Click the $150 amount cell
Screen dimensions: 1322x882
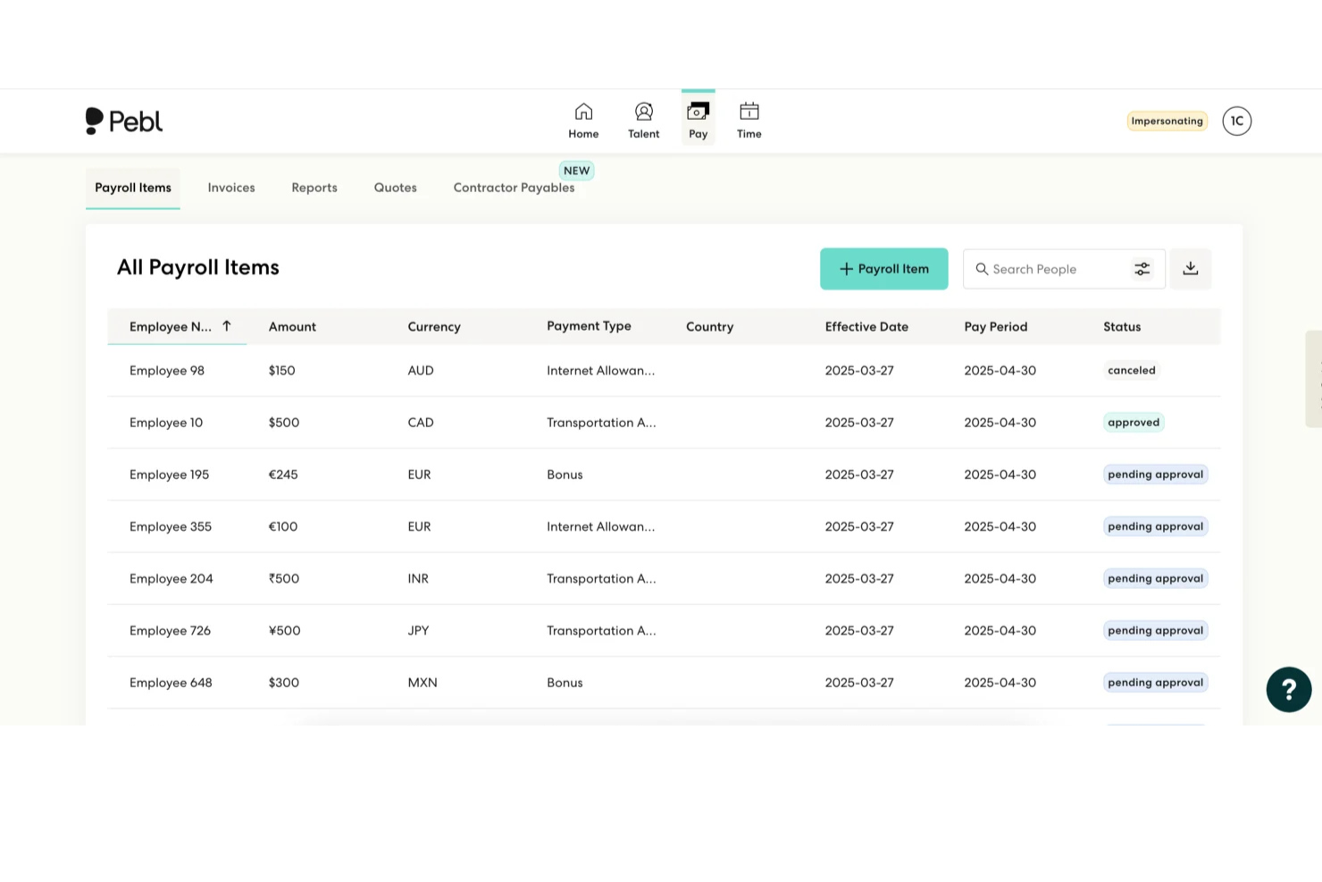(x=281, y=370)
